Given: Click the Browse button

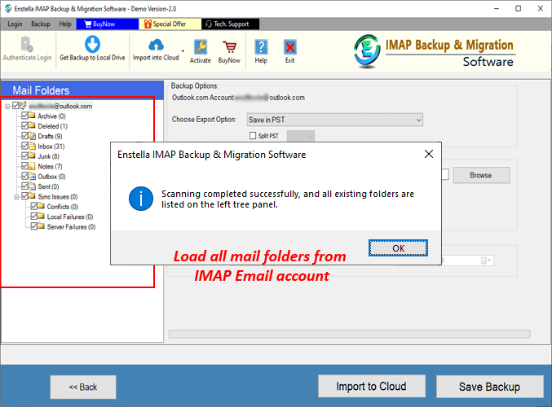Looking at the screenshot, I should tap(481, 175).
